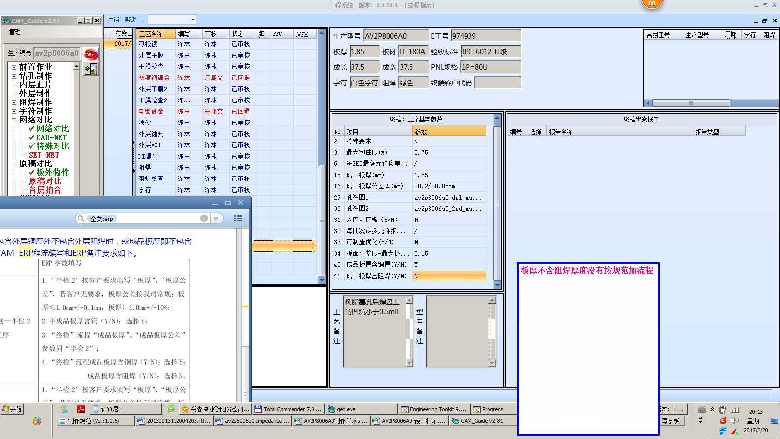Open the 管理 menu in CAM_Guide

coord(15,32)
